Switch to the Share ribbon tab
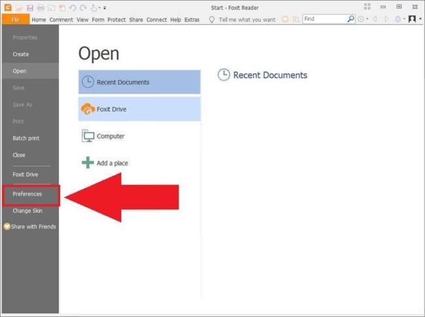Image resolution: width=425 pixels, height=317 pixels. [x=136, y=20]
